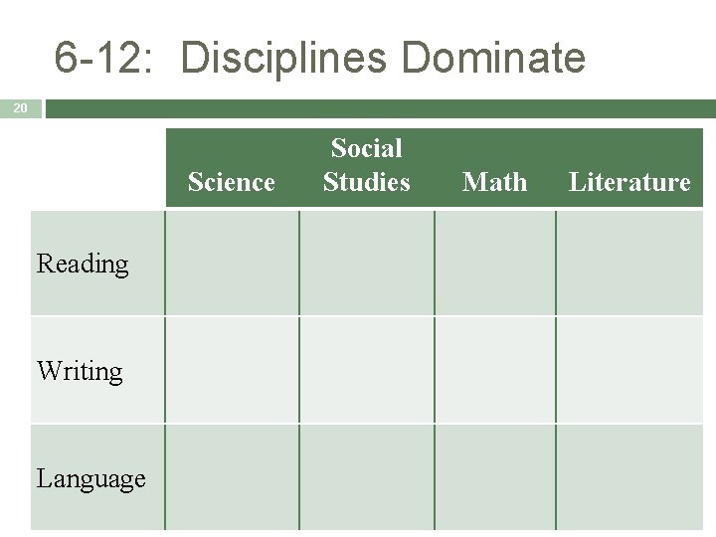Click the empty Writing–Science cell
Screen dimensions: 716x537
[232, 371]
